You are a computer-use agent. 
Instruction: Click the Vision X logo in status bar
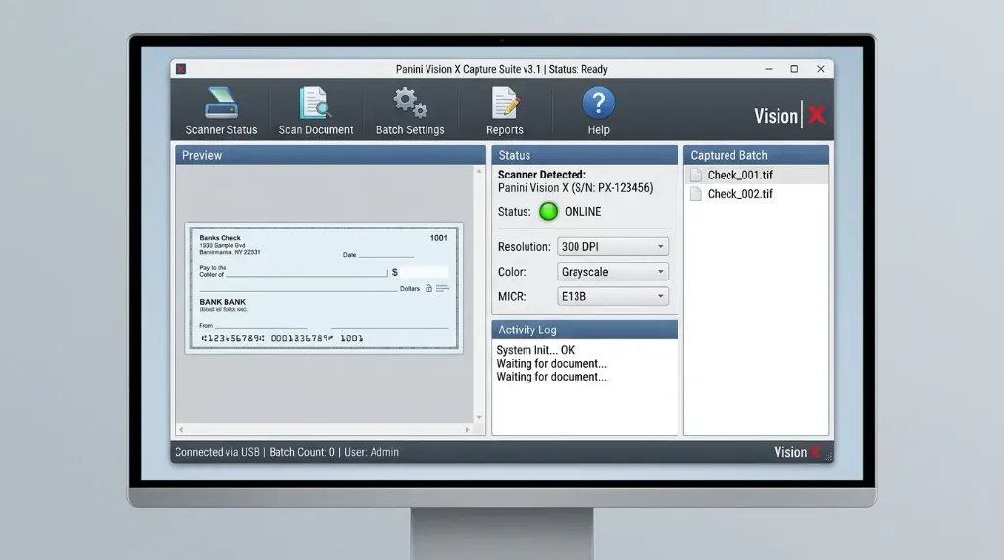[797, 452]
